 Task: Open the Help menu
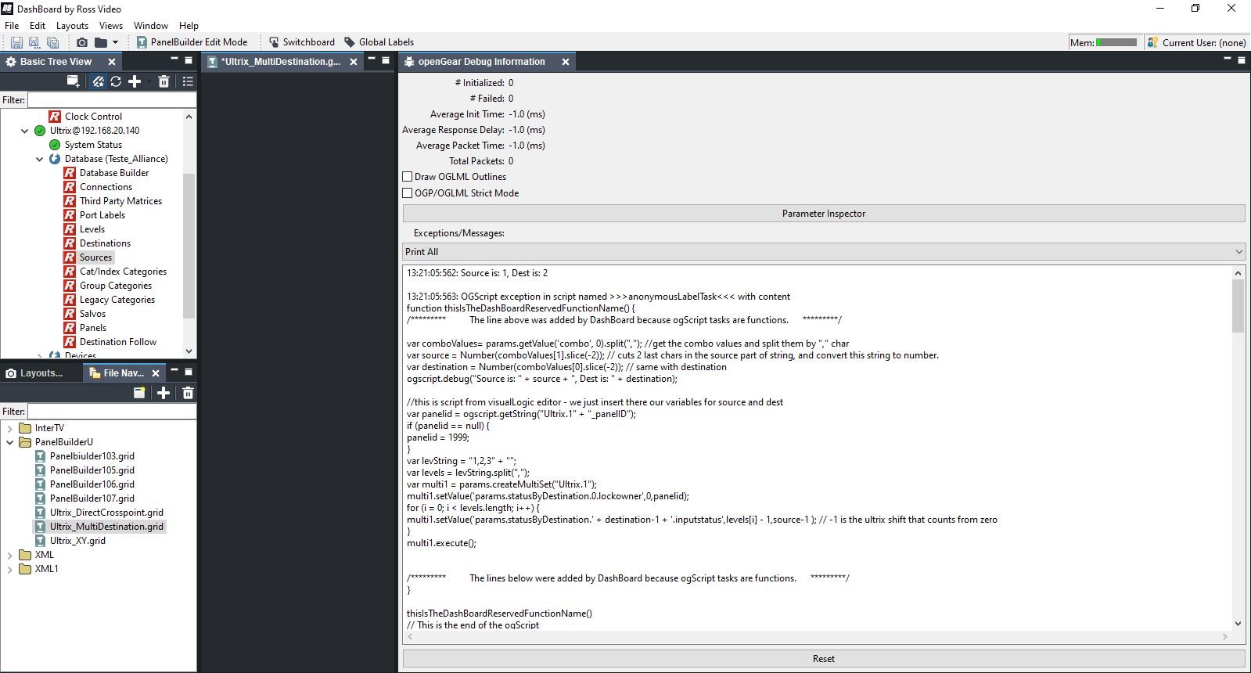coord(189,26)
